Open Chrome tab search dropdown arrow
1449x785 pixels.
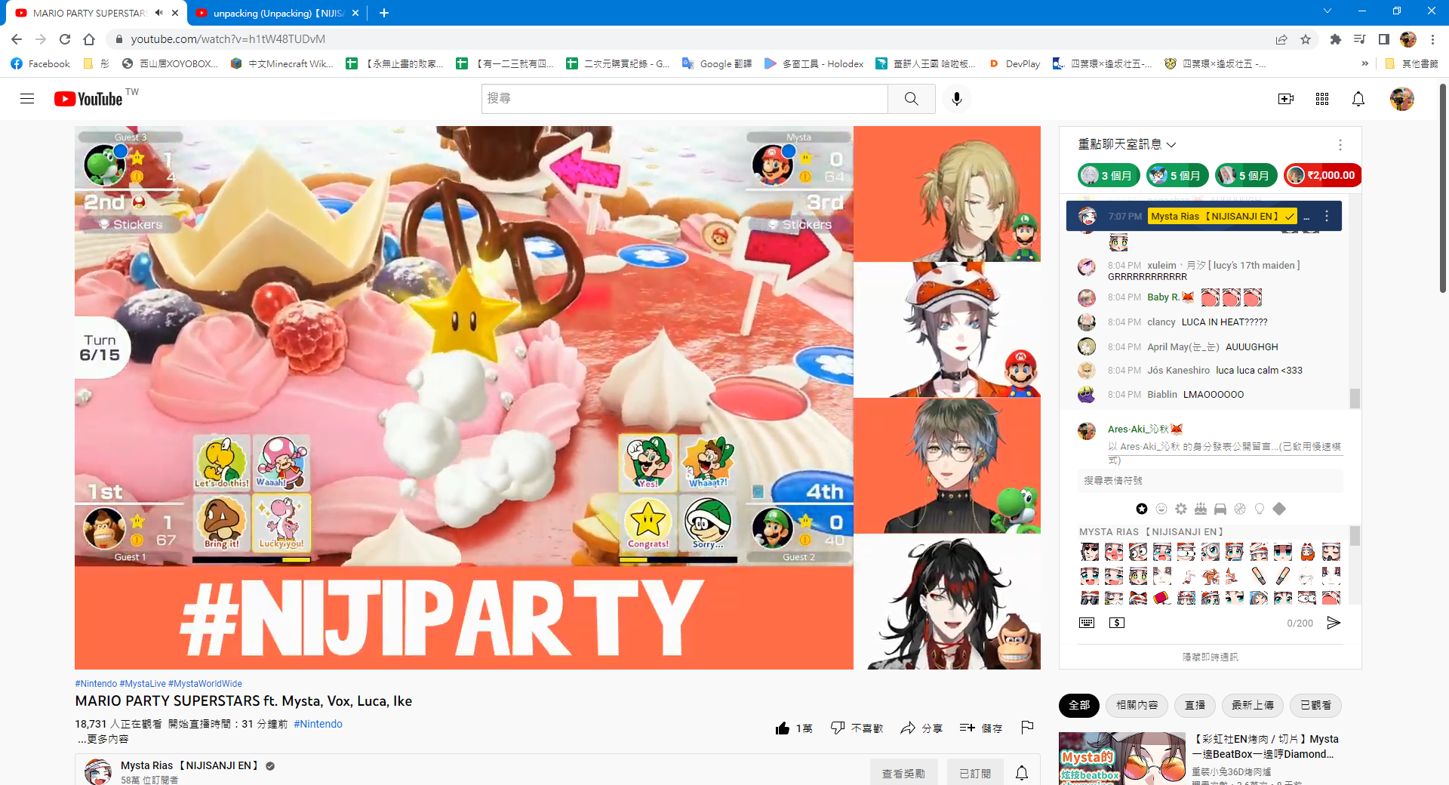1327,11
